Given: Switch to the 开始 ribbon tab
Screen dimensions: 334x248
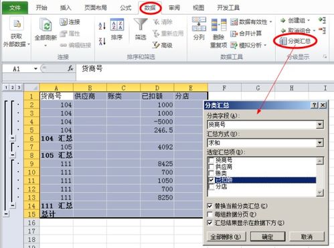Looking at the screenshot, I should coord(41,8).
